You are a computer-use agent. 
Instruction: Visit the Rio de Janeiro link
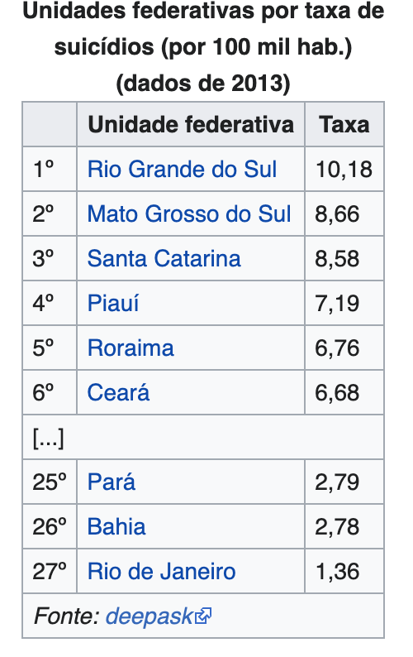[x=162, y=572]
